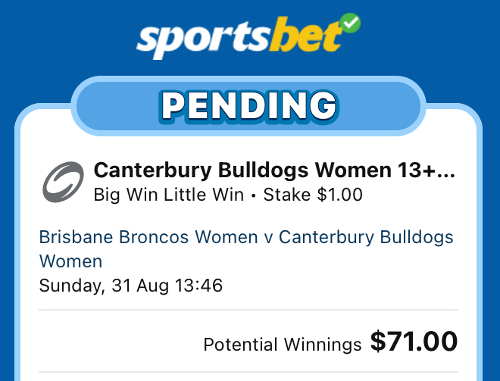The height and width of the screenshot is (381, 500).
Task: Select the yellow 'bet' part of logo
Action: (305, 36)
